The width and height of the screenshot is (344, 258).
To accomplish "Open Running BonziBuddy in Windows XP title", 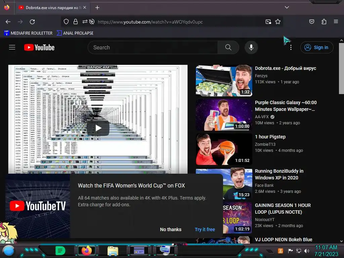I will [x=279, y=174].
